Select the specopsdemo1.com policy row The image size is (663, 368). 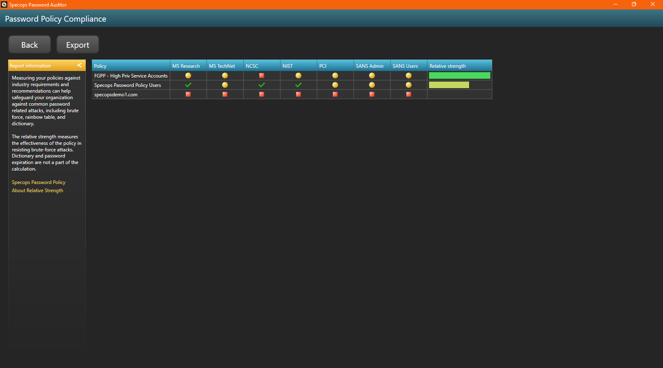[x=116, y=95]
